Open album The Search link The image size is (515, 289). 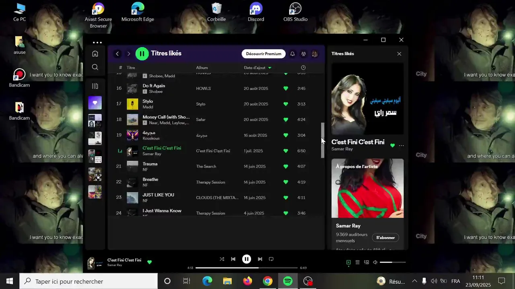206,167
